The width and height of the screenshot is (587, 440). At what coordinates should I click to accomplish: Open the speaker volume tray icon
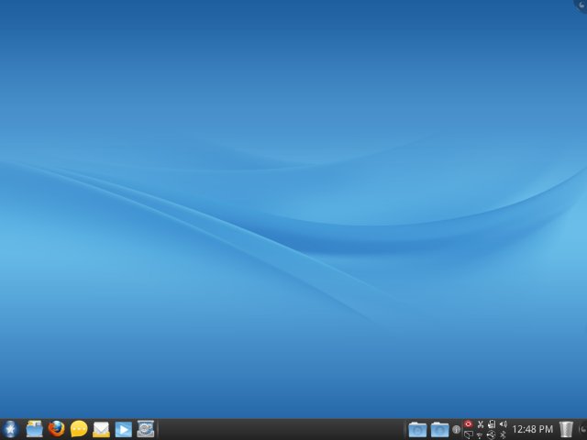click(x=504, y=424)
